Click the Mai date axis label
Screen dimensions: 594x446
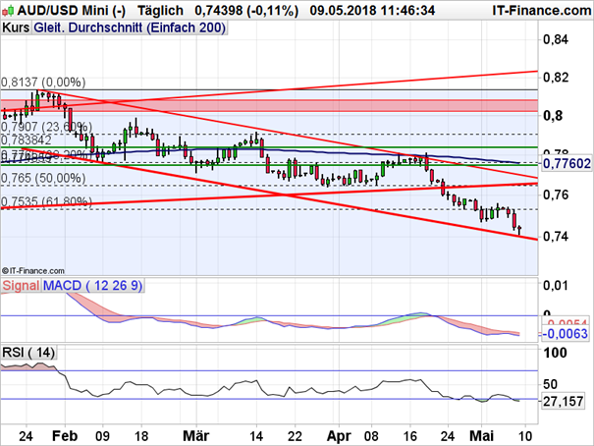(x=481, y=436)
